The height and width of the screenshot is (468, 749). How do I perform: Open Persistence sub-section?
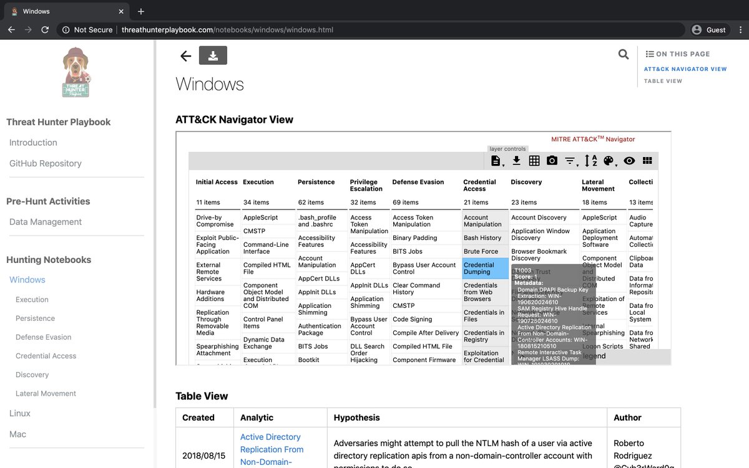(x=35, y=318)
